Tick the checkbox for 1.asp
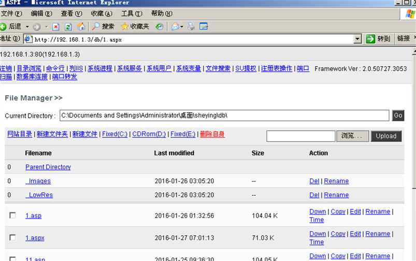The image size is (416, 261). coord(12,215)
